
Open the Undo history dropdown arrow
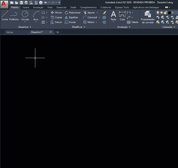tap(49, 2)
